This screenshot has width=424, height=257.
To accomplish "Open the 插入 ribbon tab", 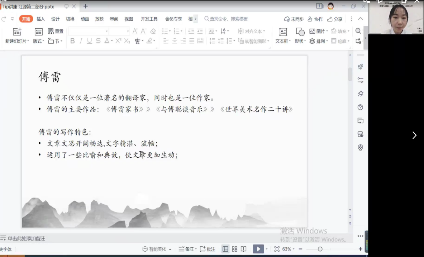I will [41, 19].
